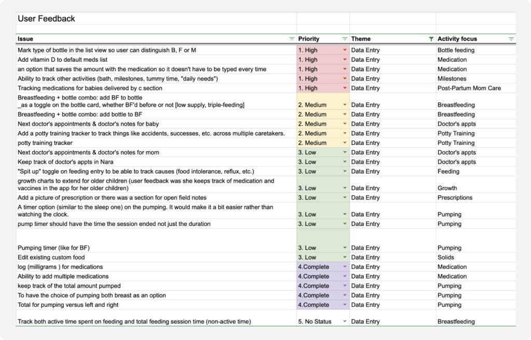The image size is (531, 340).
Task: Select the 'Activity focus' header cell
Action: click(x=476, y=39)
